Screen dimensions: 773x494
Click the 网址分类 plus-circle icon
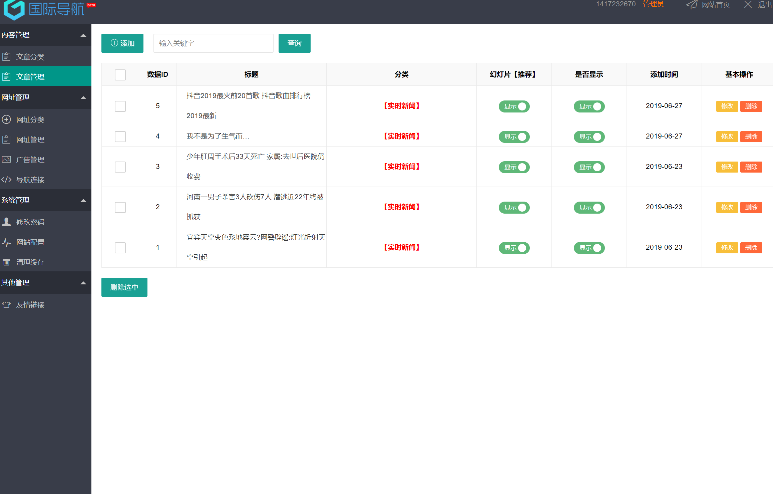[x=6, y=119]
